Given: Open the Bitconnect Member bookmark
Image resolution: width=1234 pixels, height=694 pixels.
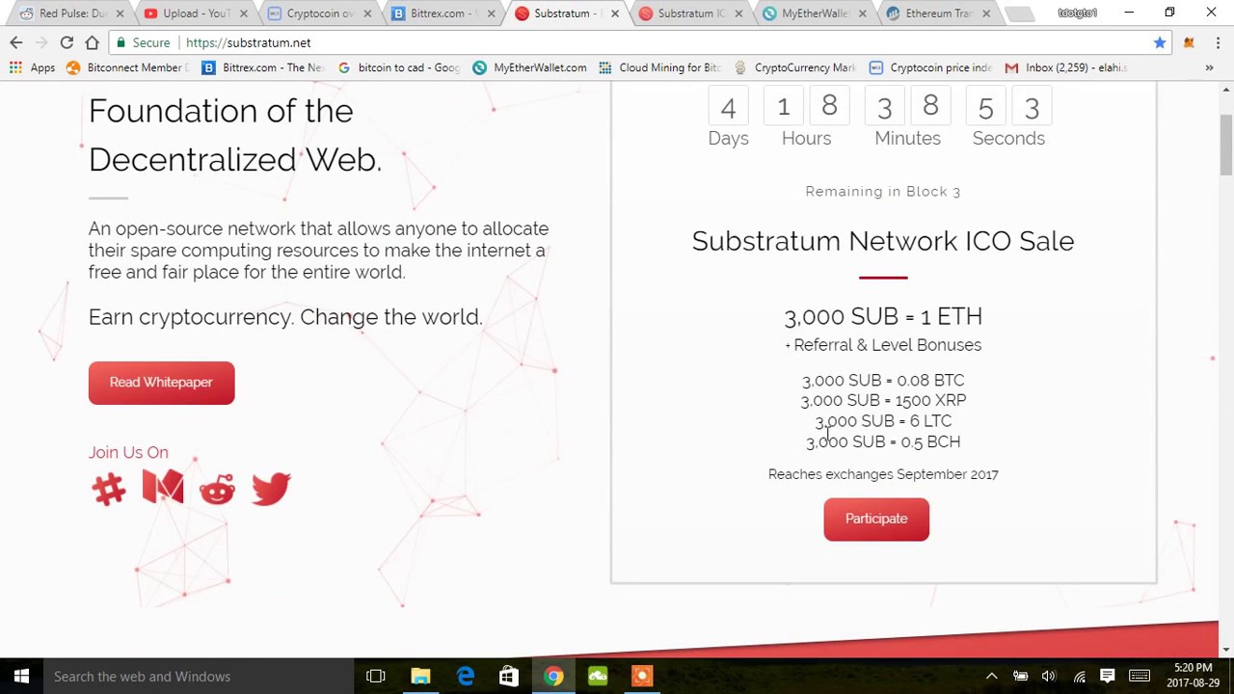Looking at the screenshot, I should point(127,67).
